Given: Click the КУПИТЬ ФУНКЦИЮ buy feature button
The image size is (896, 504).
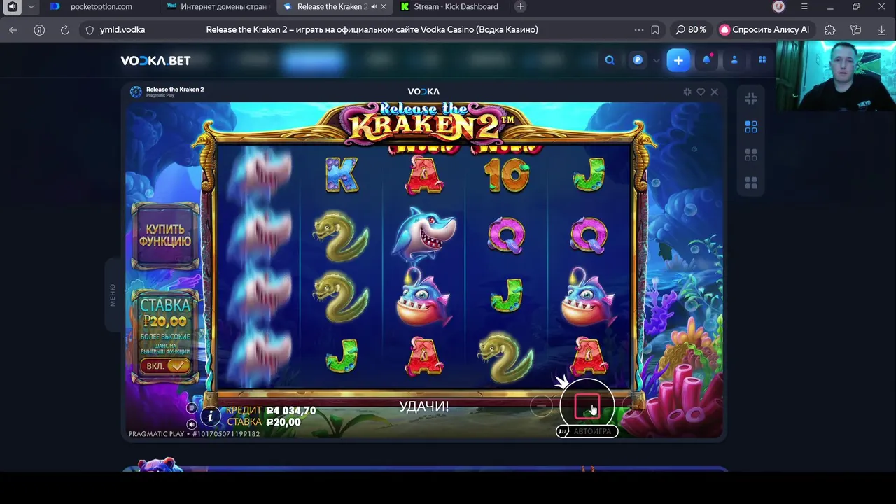Looking at the screenshot, I should pyautogui.click(x=165, y=235).
